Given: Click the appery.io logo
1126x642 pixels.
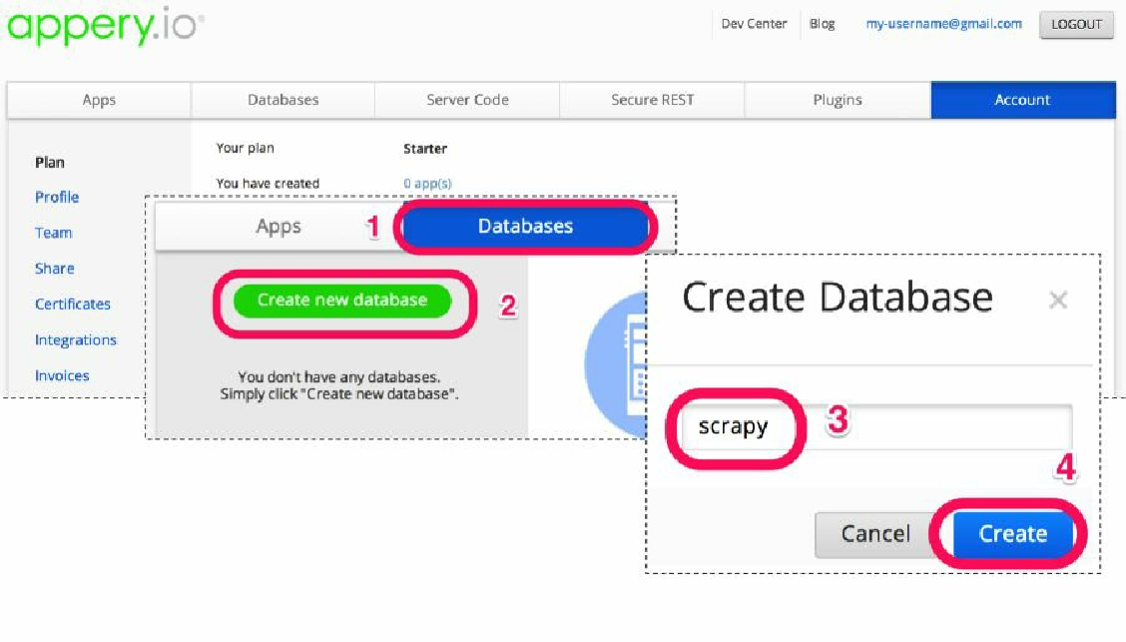Looking at the screenshot, I should pyautogui.click(x=105, y=25).
